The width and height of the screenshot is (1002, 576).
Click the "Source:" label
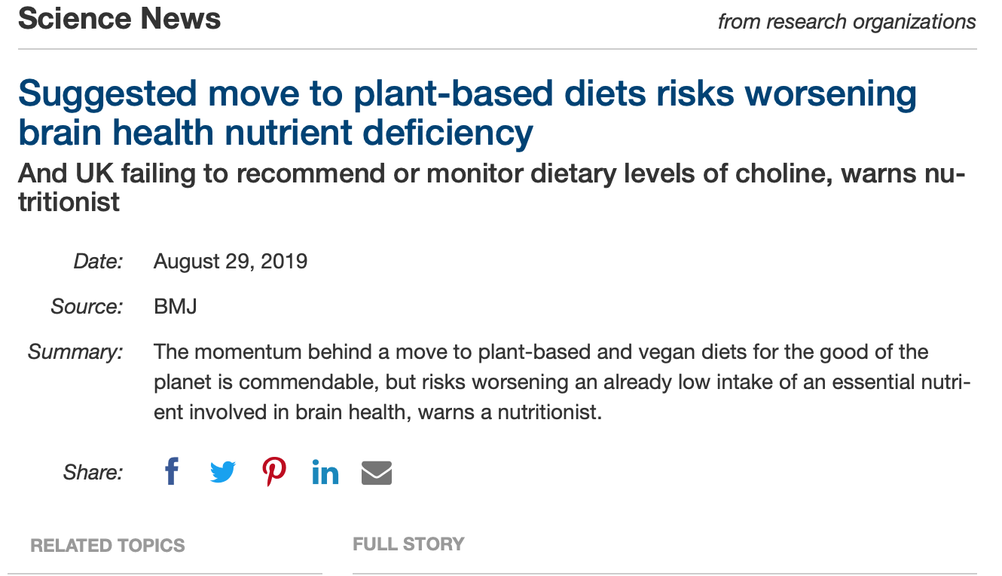[x=87, y=307]
